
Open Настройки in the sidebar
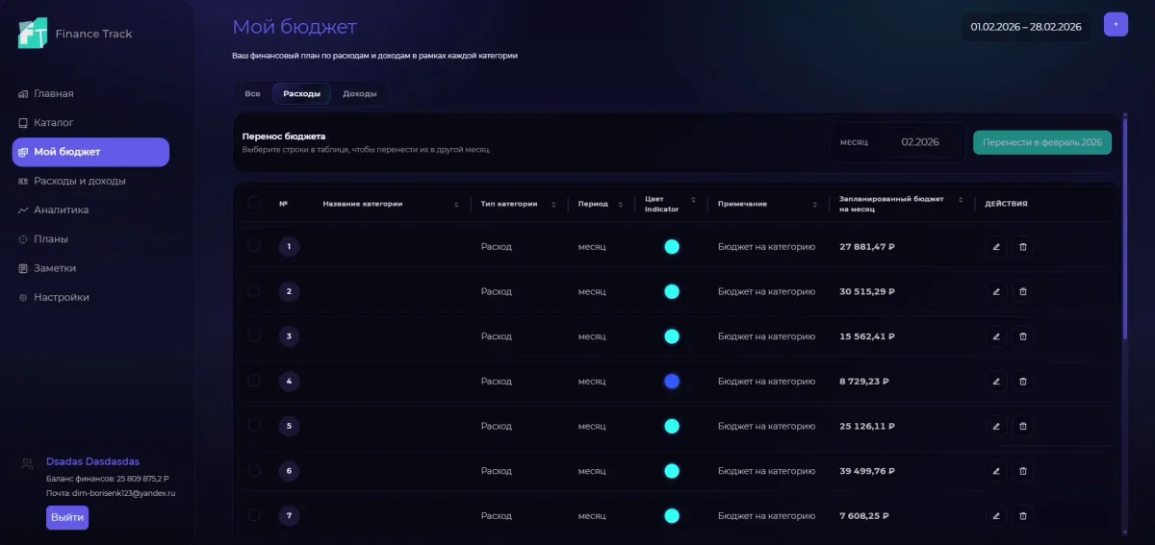(90, 297)
